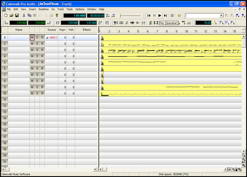Set Thru time to Now
Viewport: 247px width, 177px height.
coord(49,23)
